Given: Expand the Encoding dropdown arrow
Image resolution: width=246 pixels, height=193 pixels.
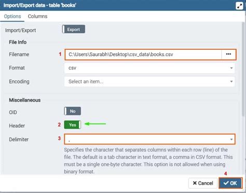Looking at the screenshot, I should click(231, 81).
